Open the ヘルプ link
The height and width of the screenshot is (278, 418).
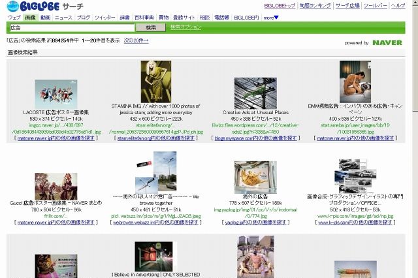point(398,6)
